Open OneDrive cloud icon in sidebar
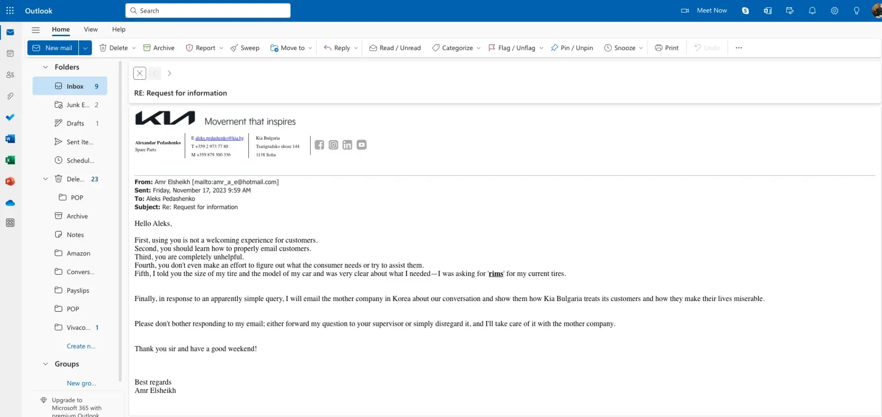The height and width of the screenshot is (417, 882). (10, 203)
